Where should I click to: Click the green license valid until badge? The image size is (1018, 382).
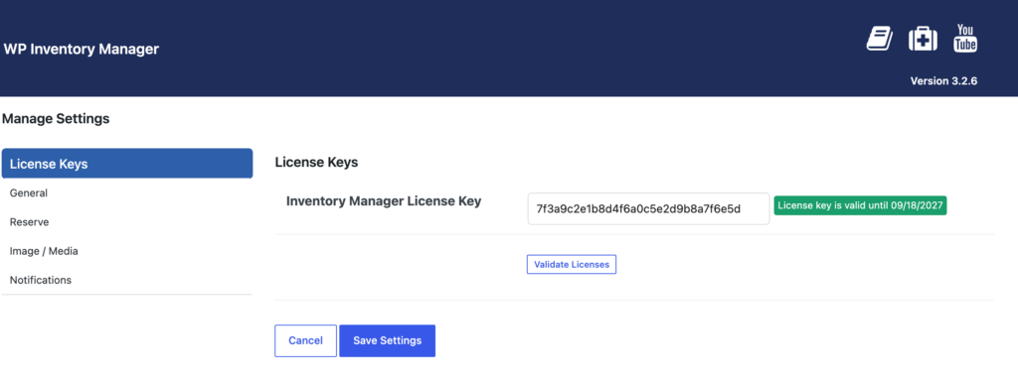860,206
